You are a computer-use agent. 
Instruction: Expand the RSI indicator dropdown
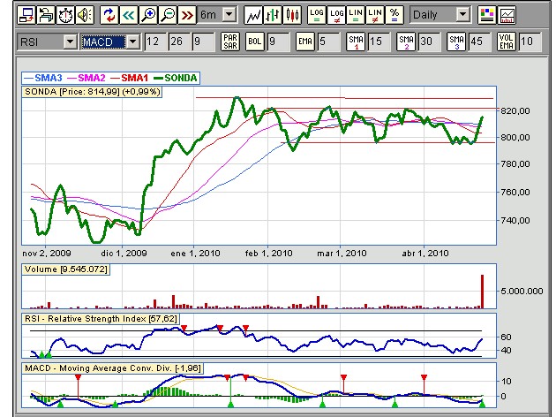click(x=70, y=42)
